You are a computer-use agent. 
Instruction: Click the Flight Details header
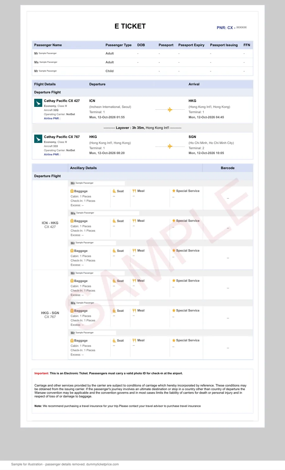pyautogui.click(x=45, y=84)
